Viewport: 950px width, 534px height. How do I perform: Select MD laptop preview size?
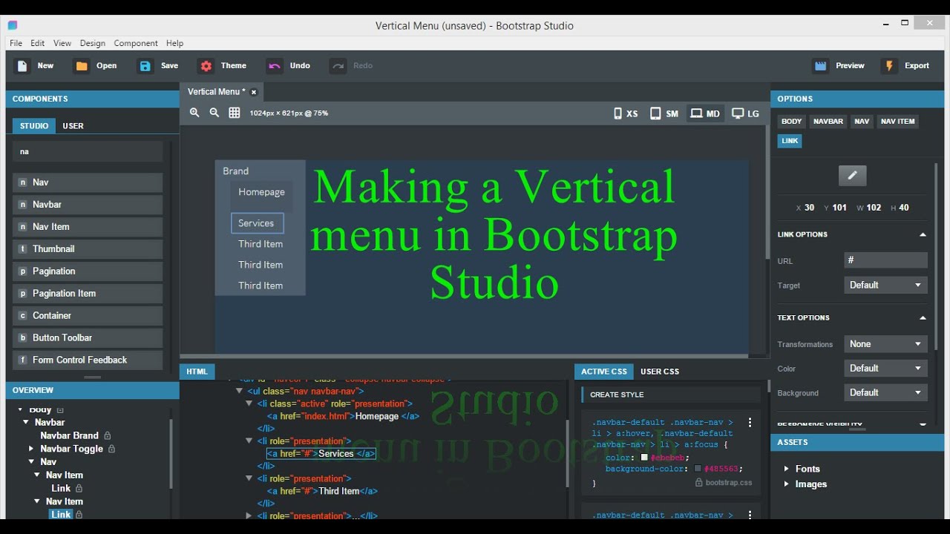(705, 113)
